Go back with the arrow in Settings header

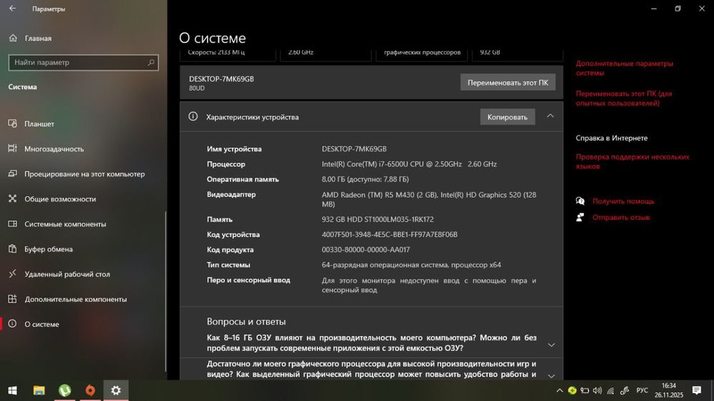[x=12, y=8]
